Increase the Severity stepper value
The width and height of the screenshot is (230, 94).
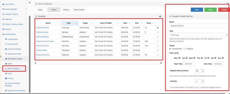click(203, 80)
